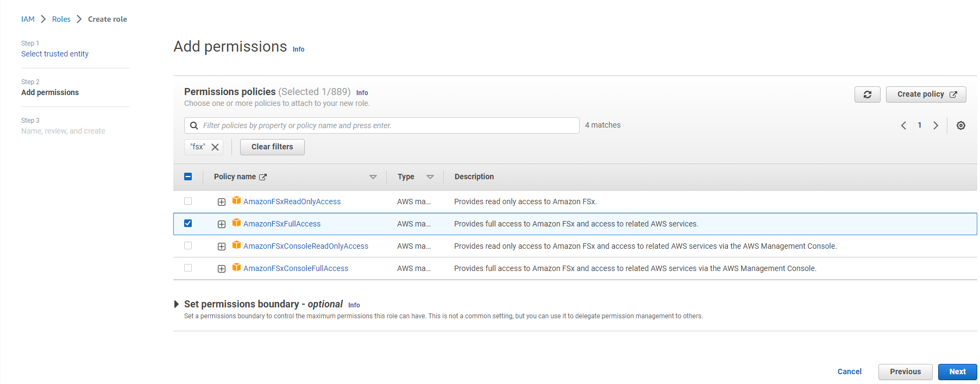Go to next page of policies
Screen dimensions: 980x384
click(x=935, y=125)
